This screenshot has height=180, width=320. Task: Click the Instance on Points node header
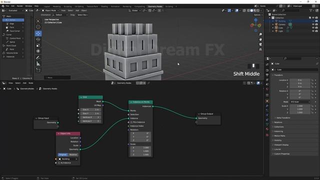[x=140, y=102]
